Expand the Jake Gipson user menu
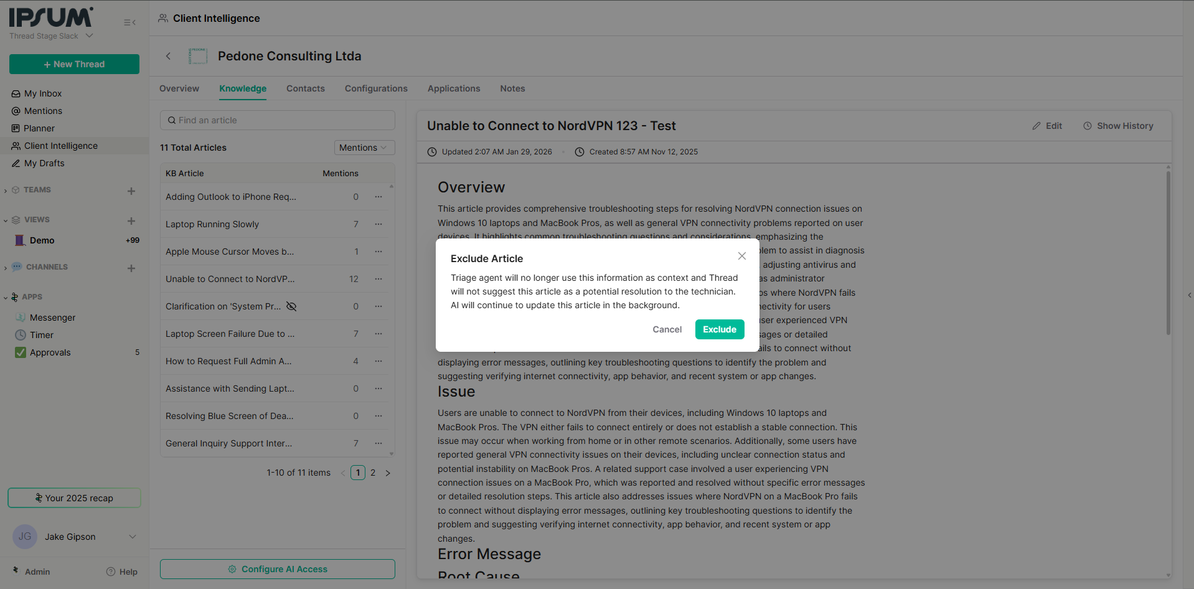 point(132,537)
